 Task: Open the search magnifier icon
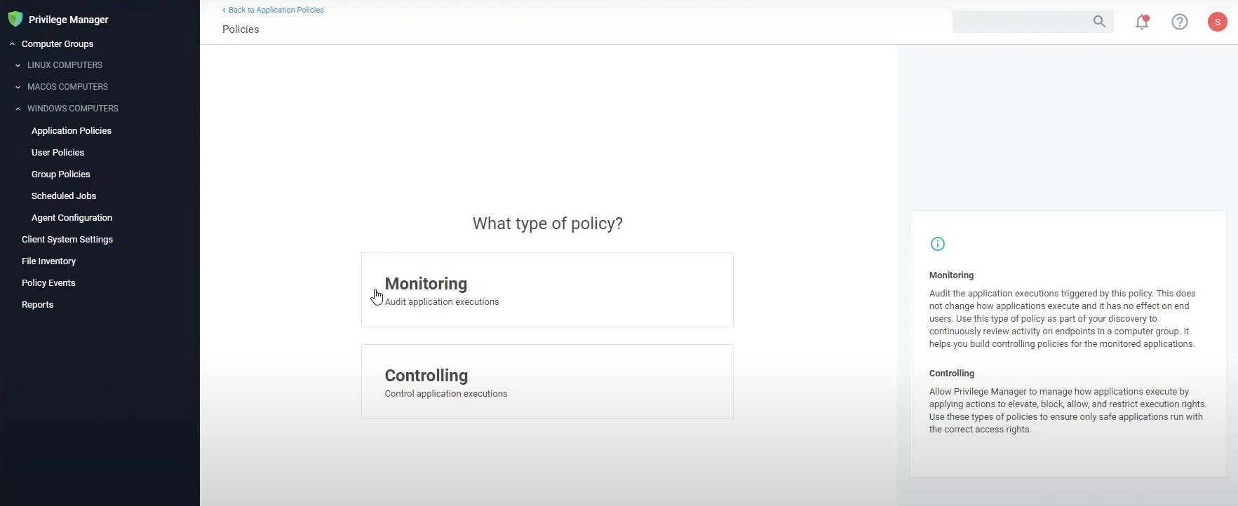coord(1100,22)
